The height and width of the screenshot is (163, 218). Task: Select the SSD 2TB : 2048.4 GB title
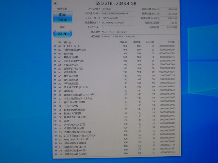pyautogui.click(x=116, y=3)
